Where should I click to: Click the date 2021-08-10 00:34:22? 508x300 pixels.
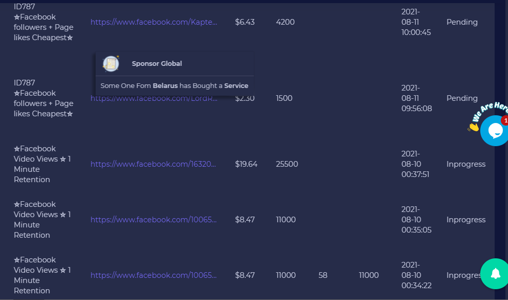click(x=416, y=275)
